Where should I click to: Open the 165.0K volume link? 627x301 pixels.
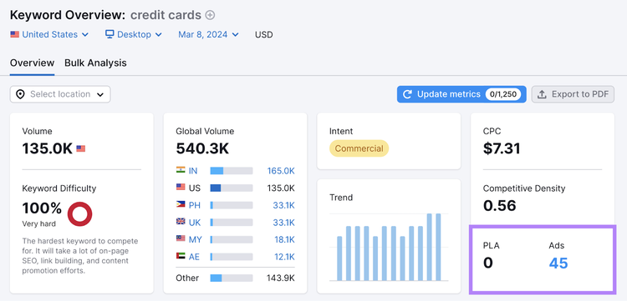coord(281,171)
